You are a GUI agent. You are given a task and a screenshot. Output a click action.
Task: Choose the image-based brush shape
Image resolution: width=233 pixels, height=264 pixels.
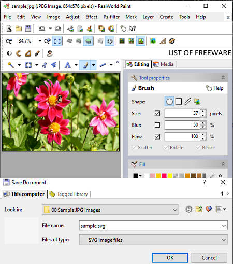197,102
